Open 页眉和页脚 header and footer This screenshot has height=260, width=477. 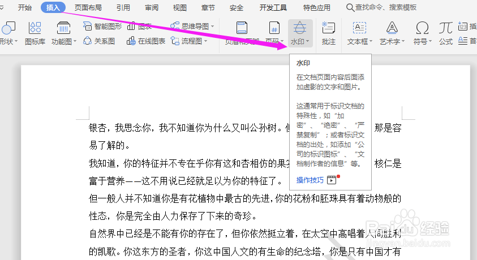pos(242,33)
